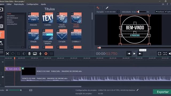The height and width of the screenshot is (96, 171).
Task: Select the Favoritos category
Action: (11, 16)
